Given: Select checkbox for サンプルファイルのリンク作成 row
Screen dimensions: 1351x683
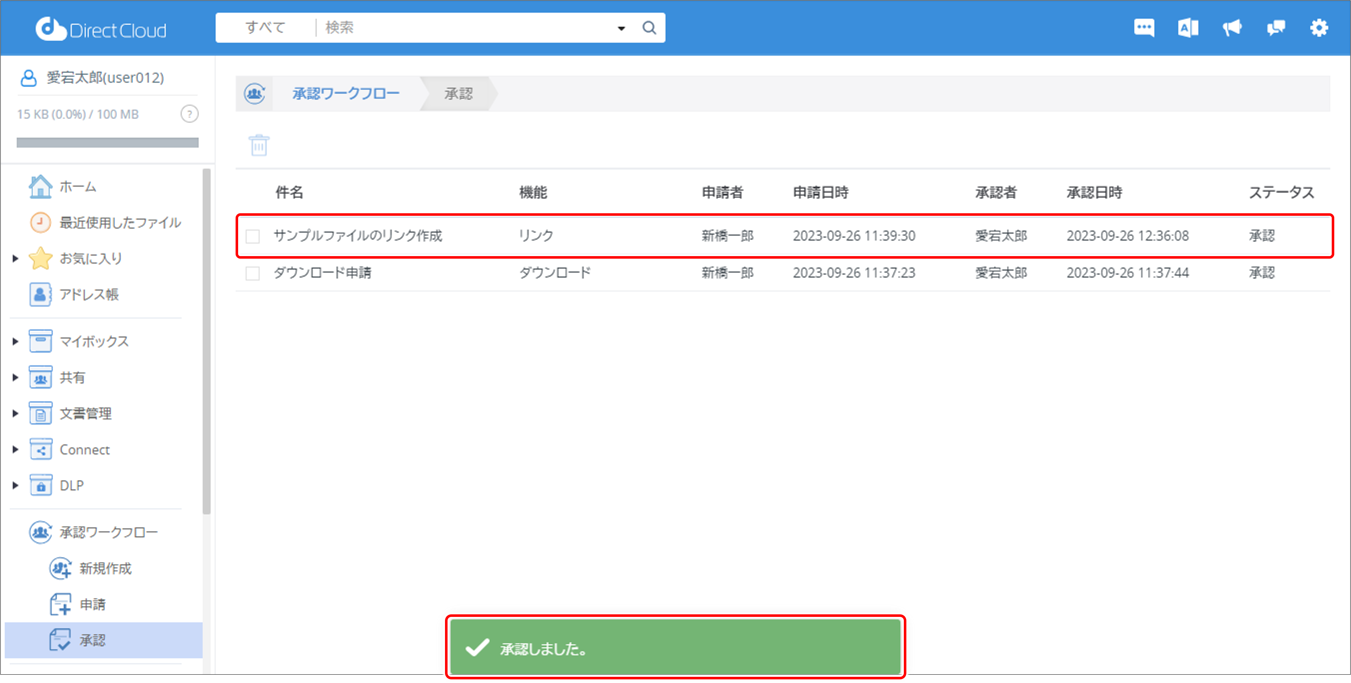Looking at the screenshot, I should pyautogui.click(x=252, y=237).
